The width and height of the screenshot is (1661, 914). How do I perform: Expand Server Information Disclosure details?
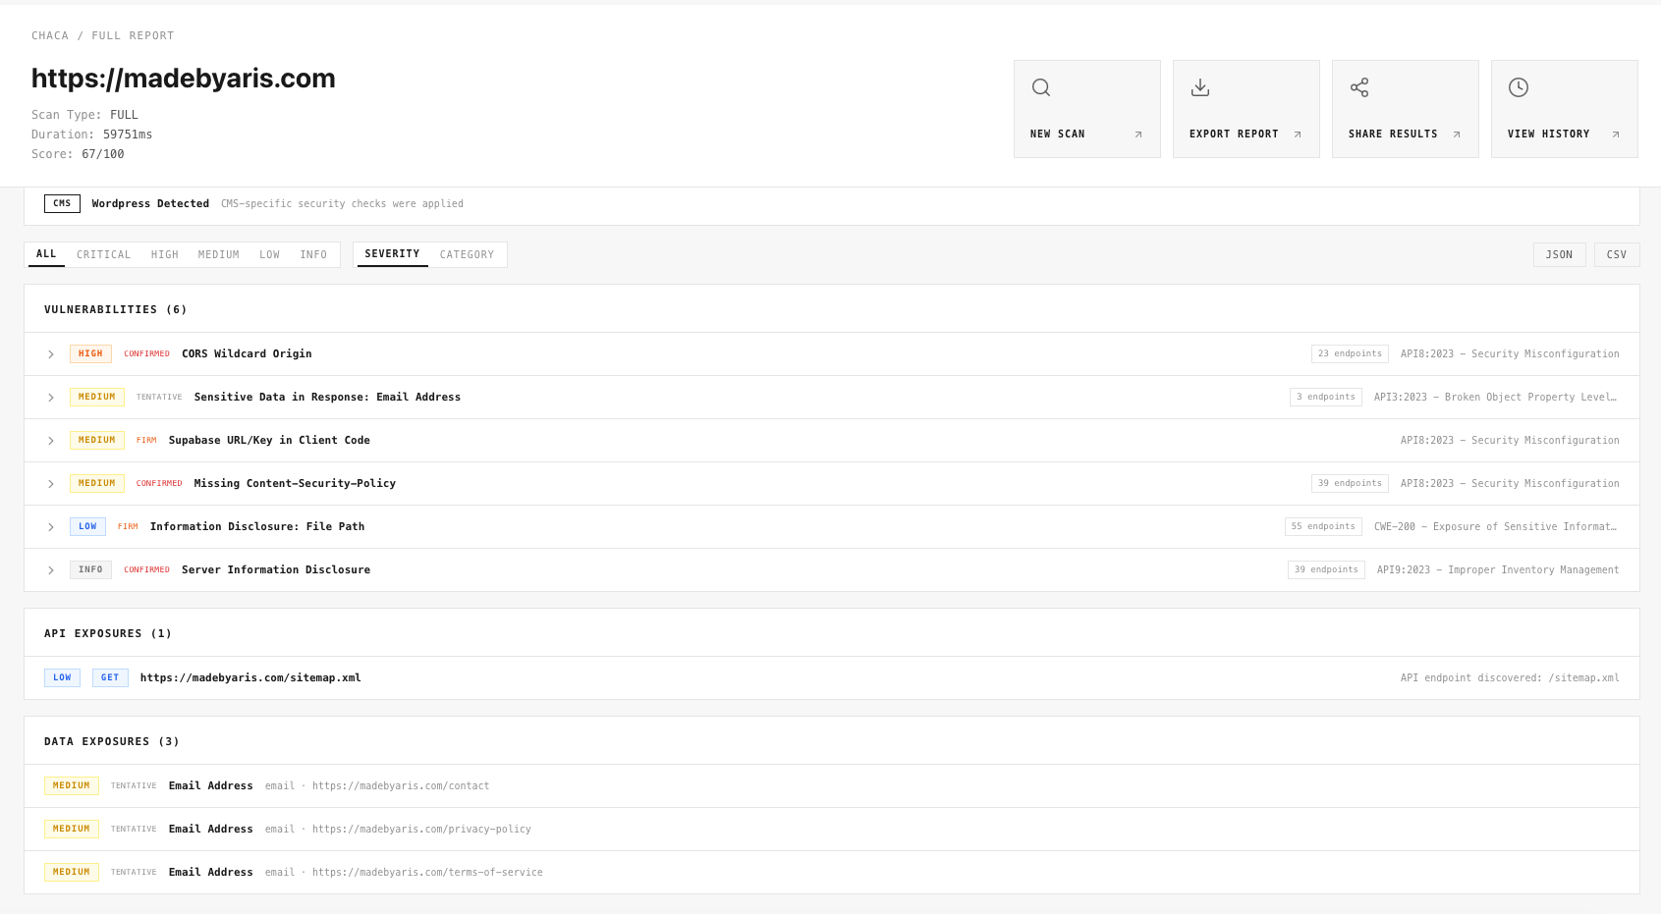(50, 569)
